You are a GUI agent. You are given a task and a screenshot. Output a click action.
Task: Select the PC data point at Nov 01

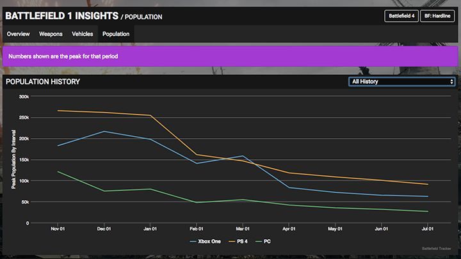coord(58,171)
